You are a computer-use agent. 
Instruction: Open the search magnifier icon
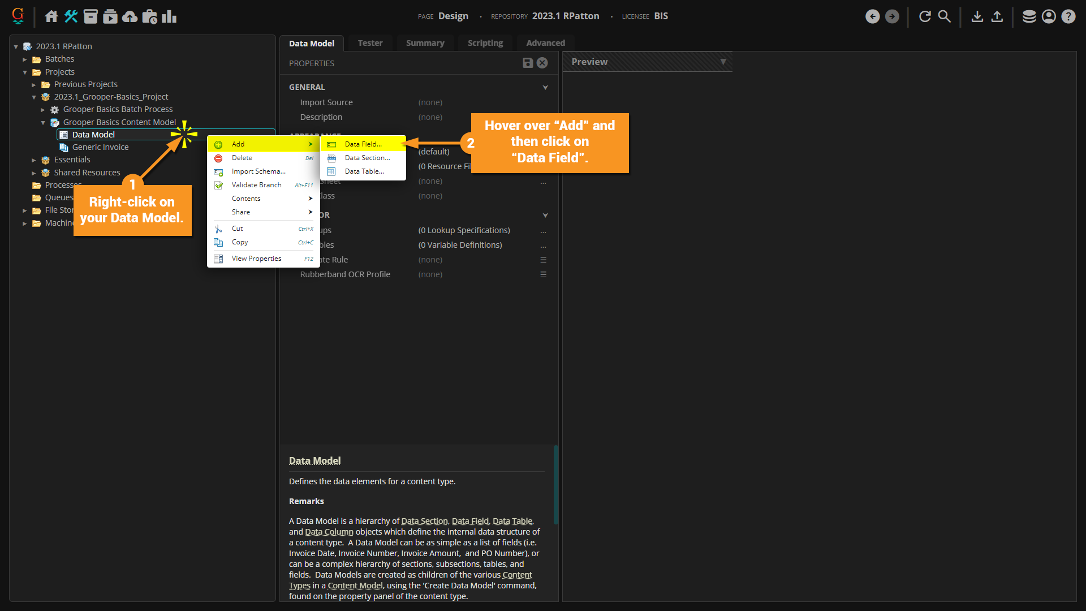click(945, 16)
